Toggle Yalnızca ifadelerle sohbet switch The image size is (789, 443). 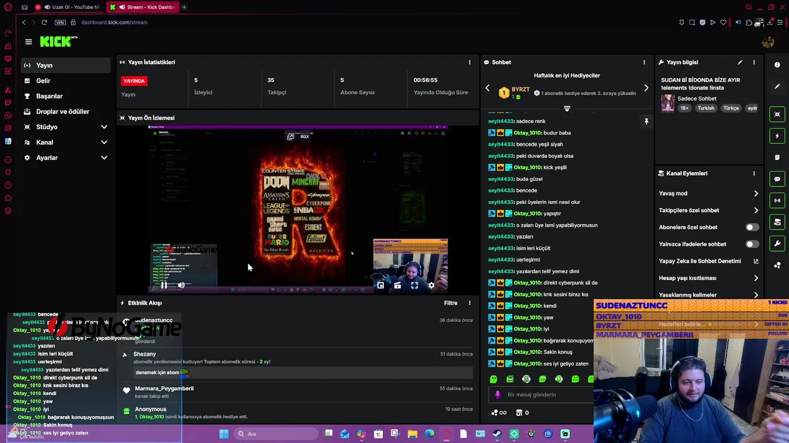tap(751, 244)
